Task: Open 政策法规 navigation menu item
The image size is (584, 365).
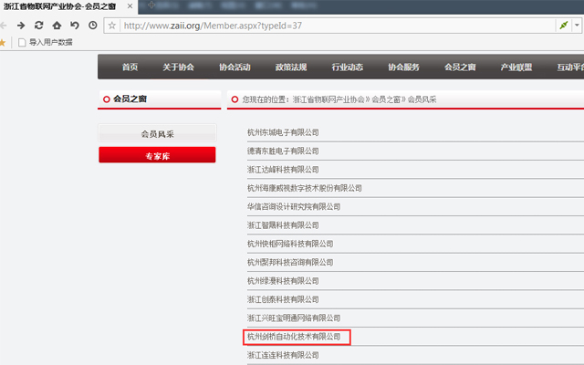Action: click(291, 67)
